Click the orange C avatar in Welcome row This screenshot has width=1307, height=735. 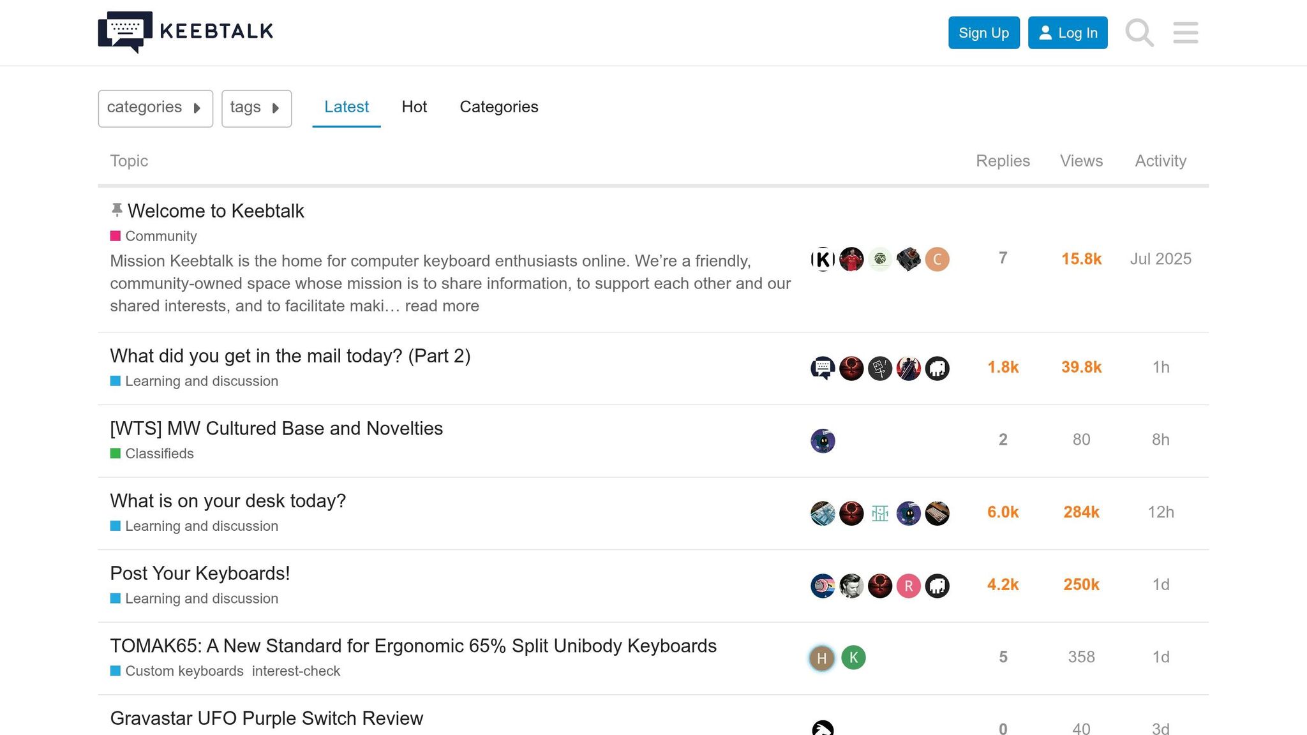pyautogui.click(x=937, y=259)
